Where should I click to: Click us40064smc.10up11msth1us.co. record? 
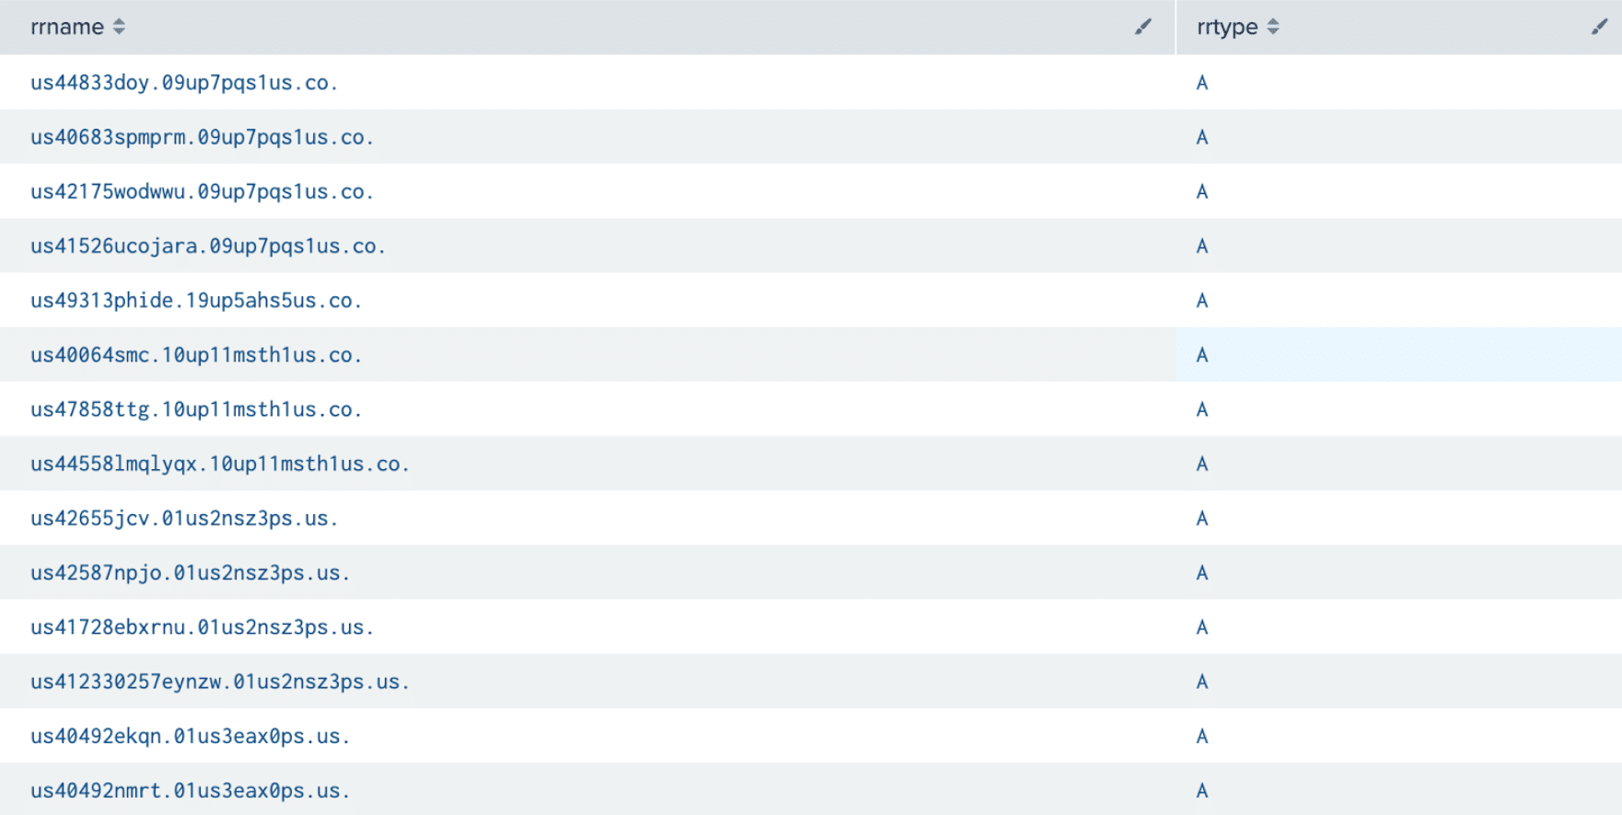click(196, 354)
